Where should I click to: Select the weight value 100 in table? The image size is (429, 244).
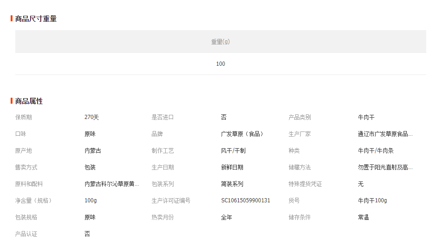pyautogui.click(x=220, y=64)
